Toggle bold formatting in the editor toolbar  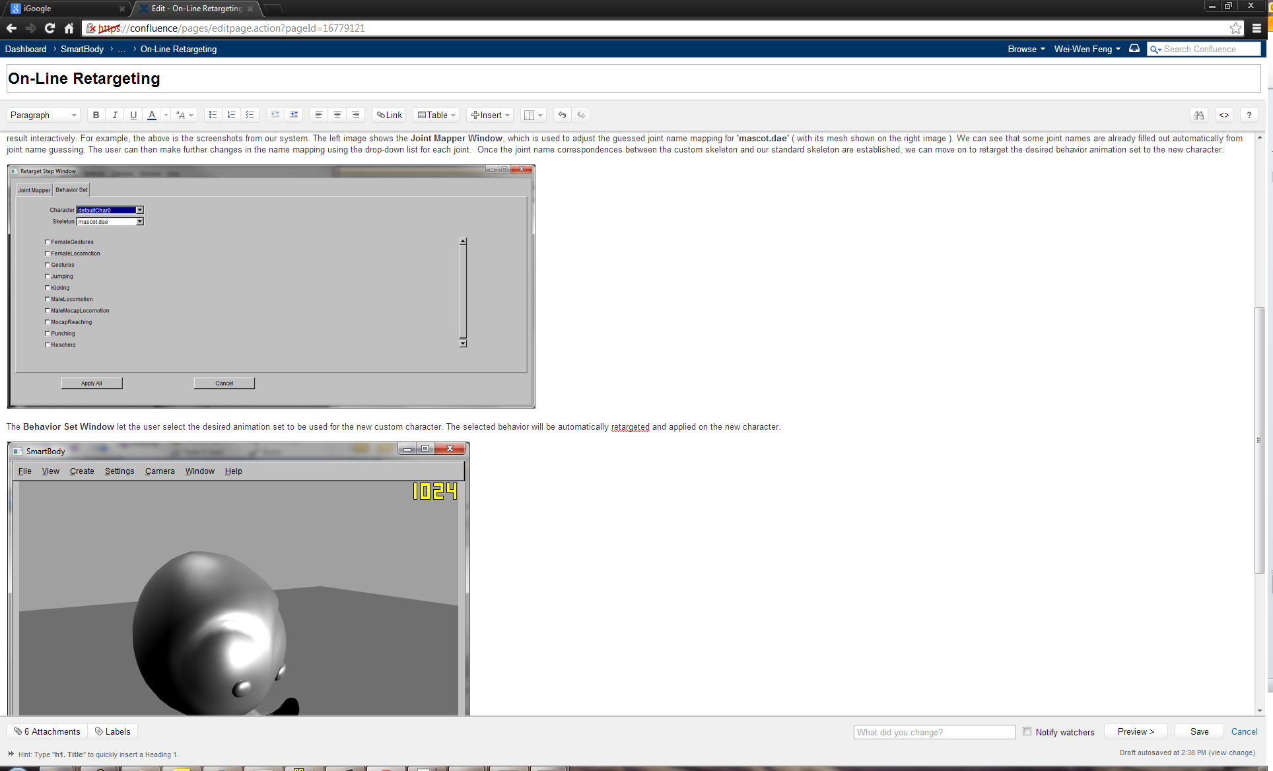click(x=96, y=115)
